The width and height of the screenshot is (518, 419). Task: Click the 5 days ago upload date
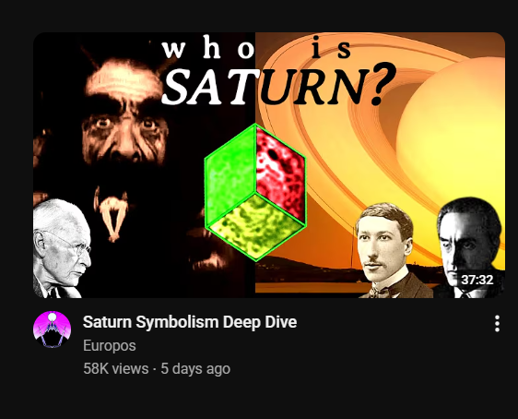[x=195, y=368]
